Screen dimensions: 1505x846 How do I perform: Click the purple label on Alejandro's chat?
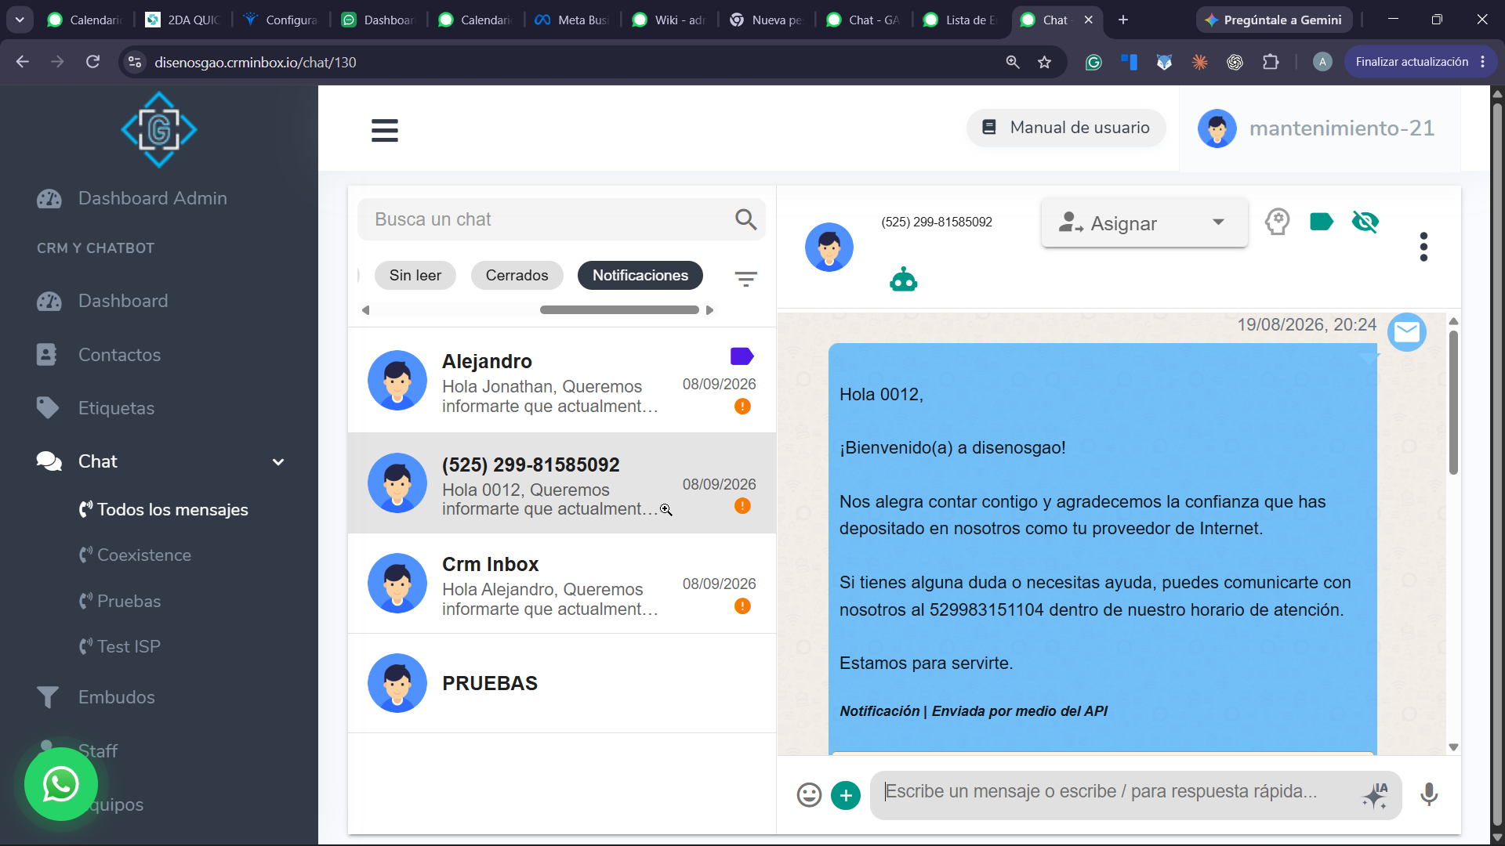pos(742,356)
